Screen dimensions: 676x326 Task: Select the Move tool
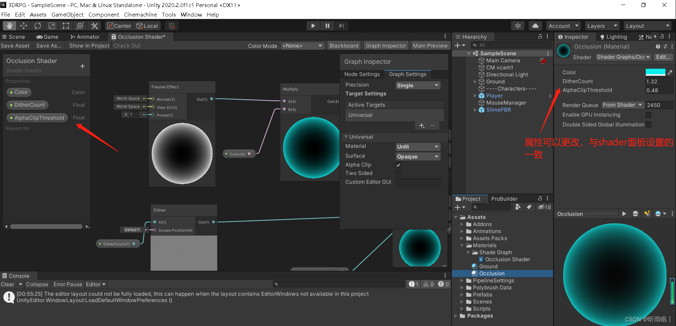coord(24,26)
